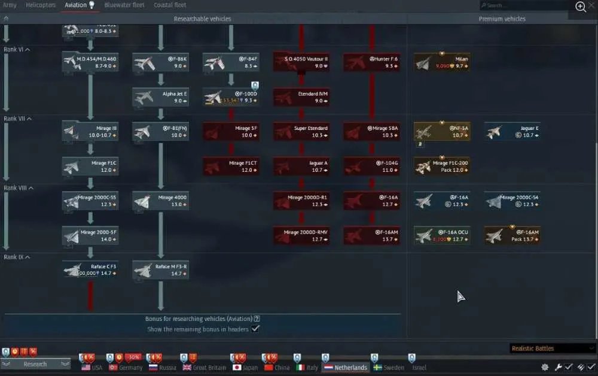
Task: Select the Japan flag
Action: [x=237, y=368]
